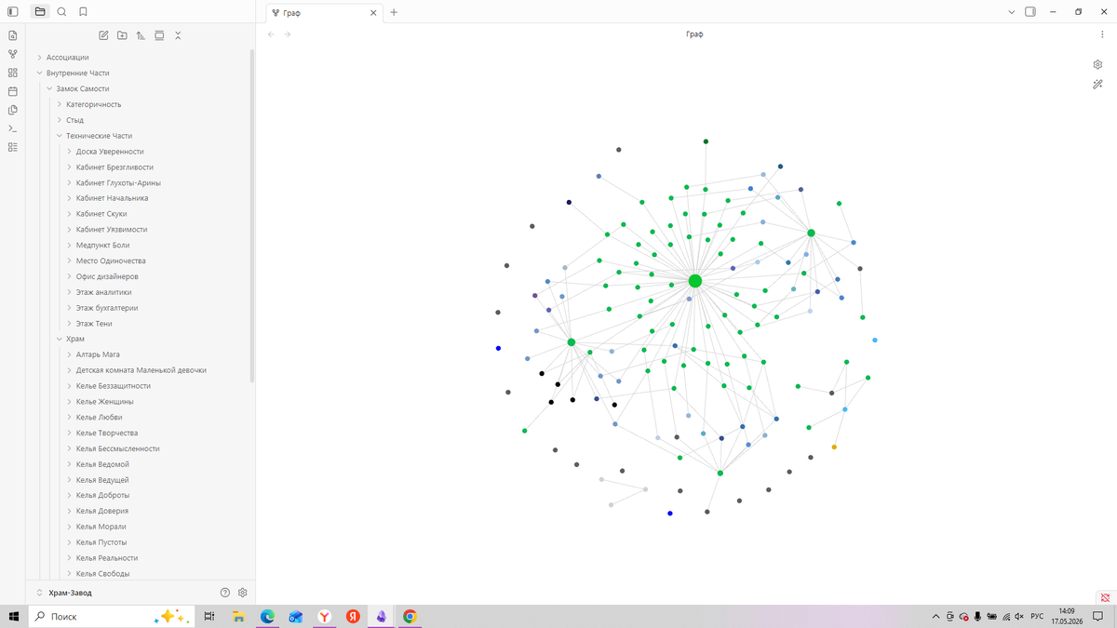1117x628 pixels.
Task: Create new canvas from ribbon
Action: (x=13, y=73)
